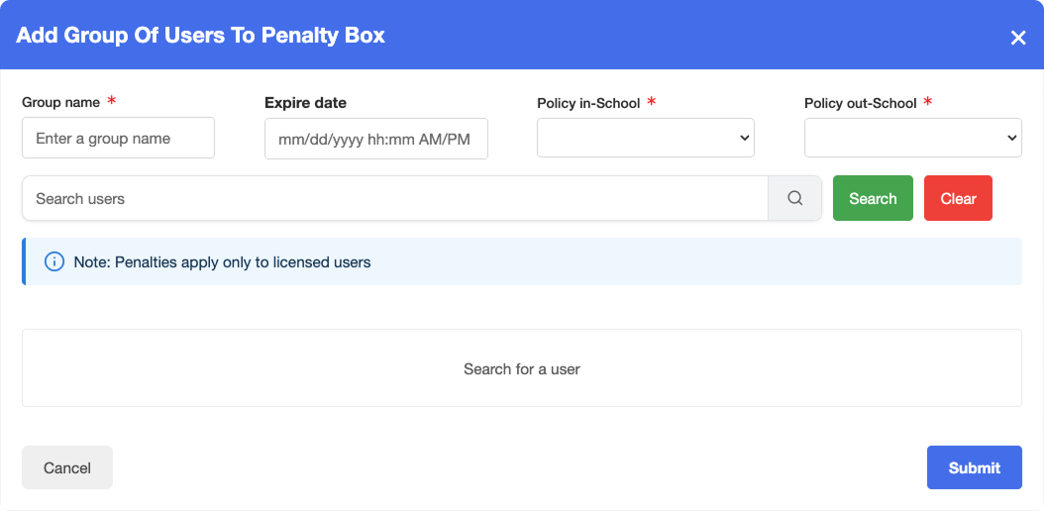Click the dialog title text
Screen dimensions: 1044x511
click(x=200, y=36)
